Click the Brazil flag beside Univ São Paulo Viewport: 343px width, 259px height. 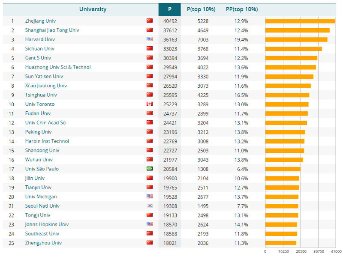[150, 169]
